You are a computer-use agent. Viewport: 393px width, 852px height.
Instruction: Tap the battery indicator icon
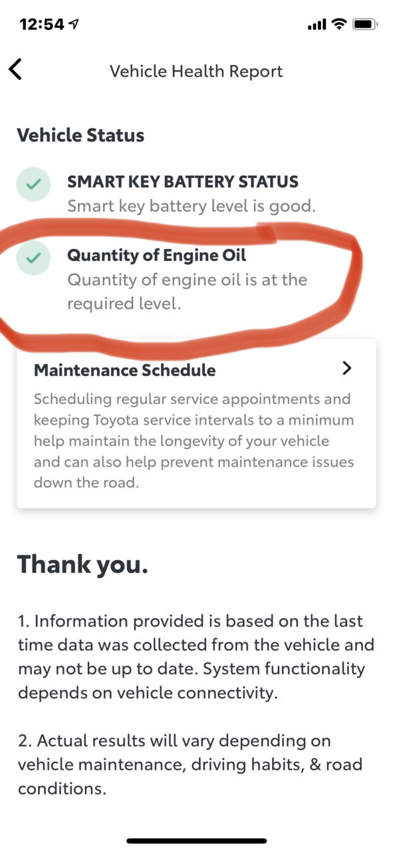(x=365, y=25)
